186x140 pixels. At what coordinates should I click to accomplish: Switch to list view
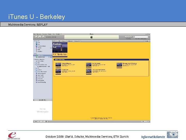(x=126, y=37)
